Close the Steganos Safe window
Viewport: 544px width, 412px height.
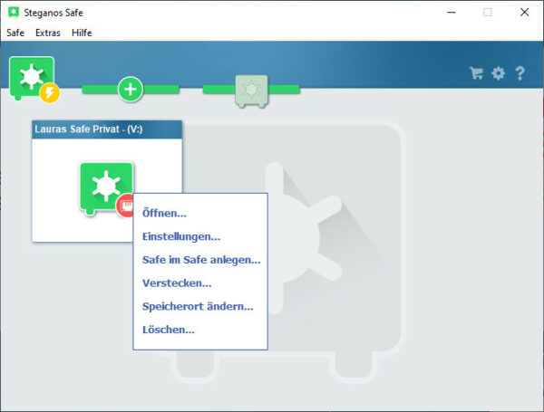[x=524, y=13]
